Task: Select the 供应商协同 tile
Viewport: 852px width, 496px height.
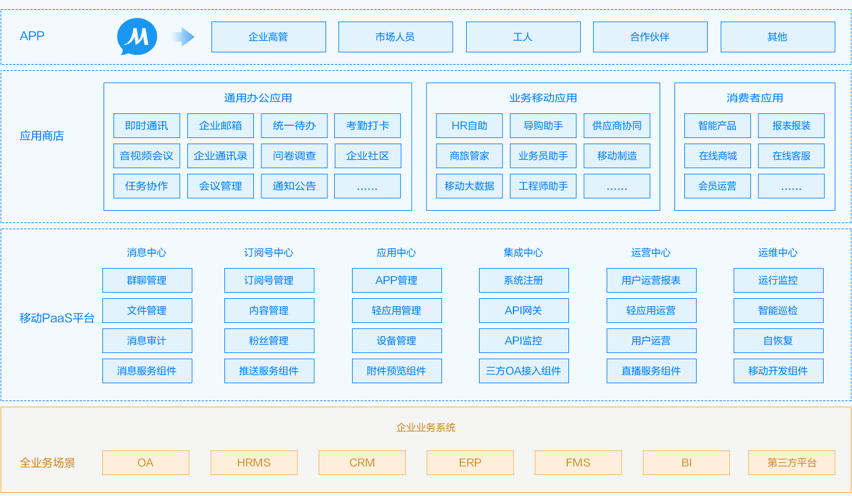Action: (617, 126)
